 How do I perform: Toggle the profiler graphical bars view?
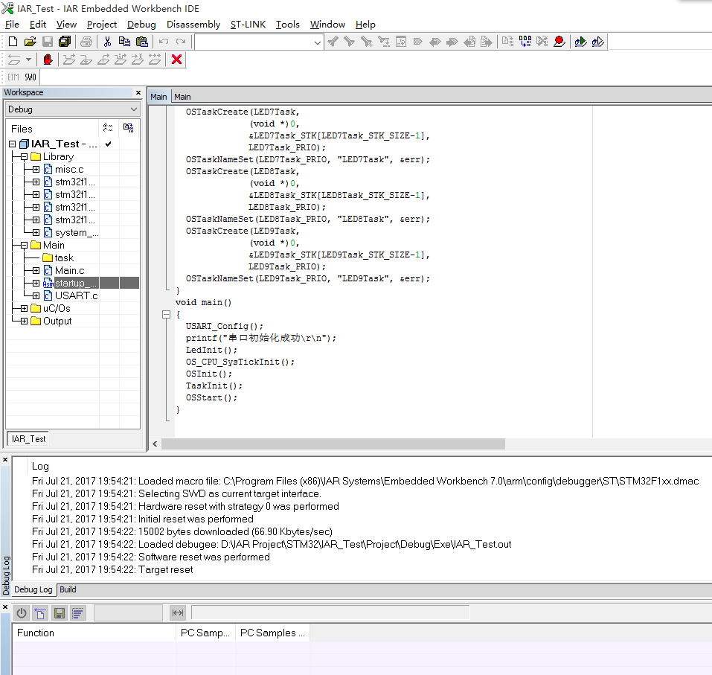coord(77,613)
